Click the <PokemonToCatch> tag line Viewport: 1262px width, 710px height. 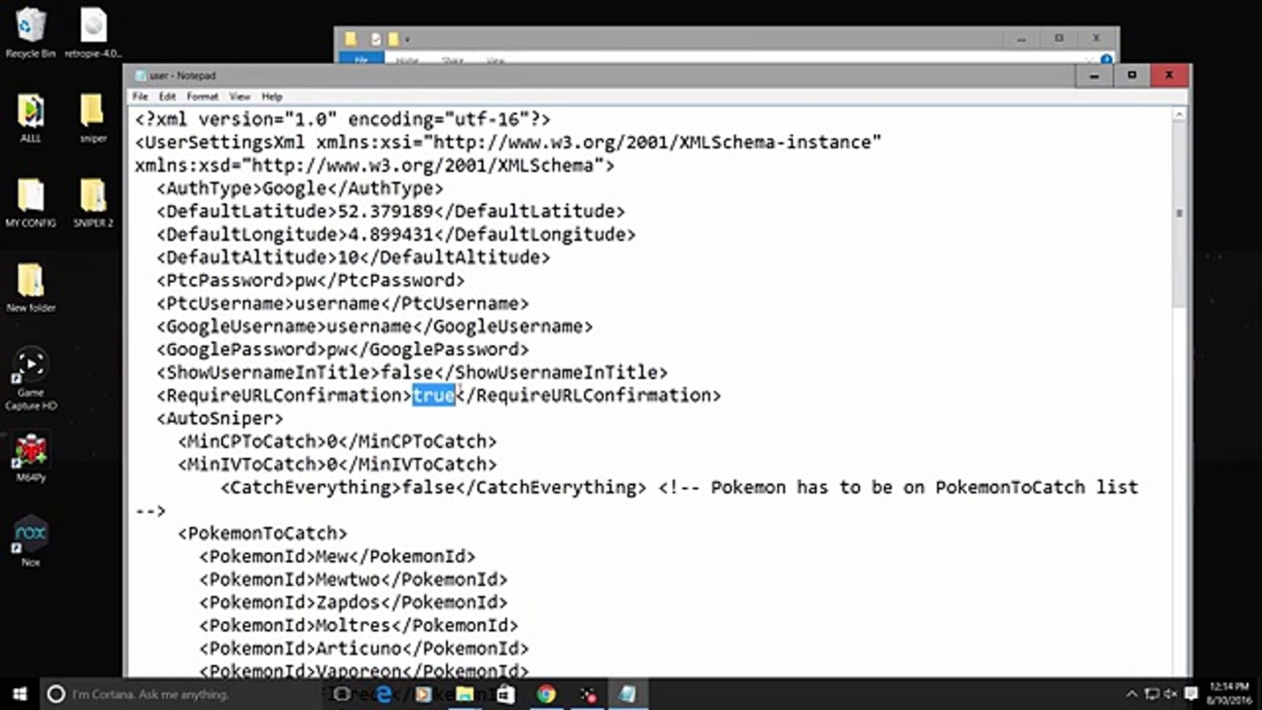point(262,534)
